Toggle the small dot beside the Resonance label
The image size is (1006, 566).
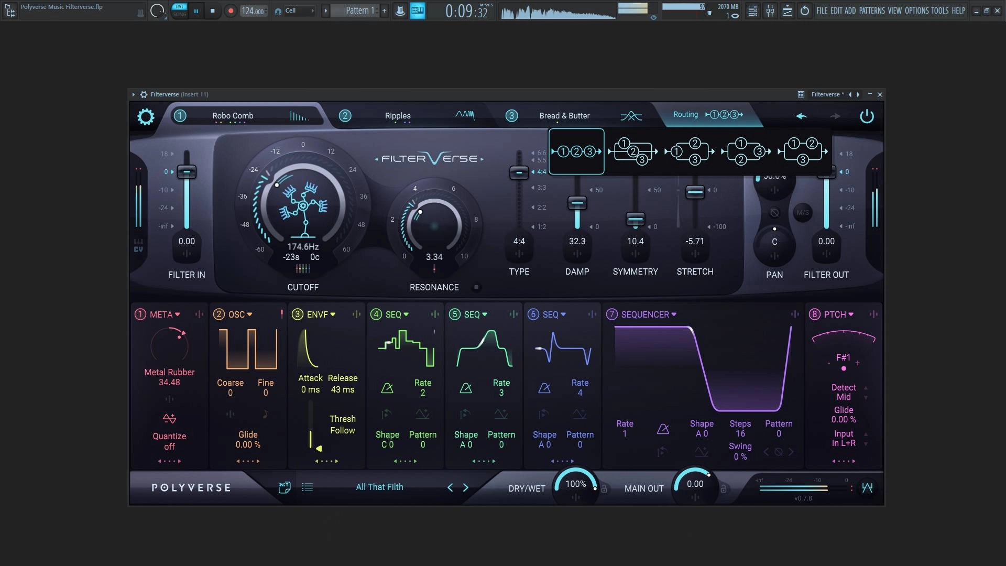(476, 287)
